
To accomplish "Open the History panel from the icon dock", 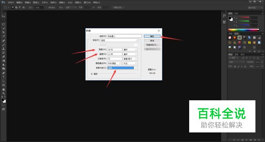I will 224,16.
